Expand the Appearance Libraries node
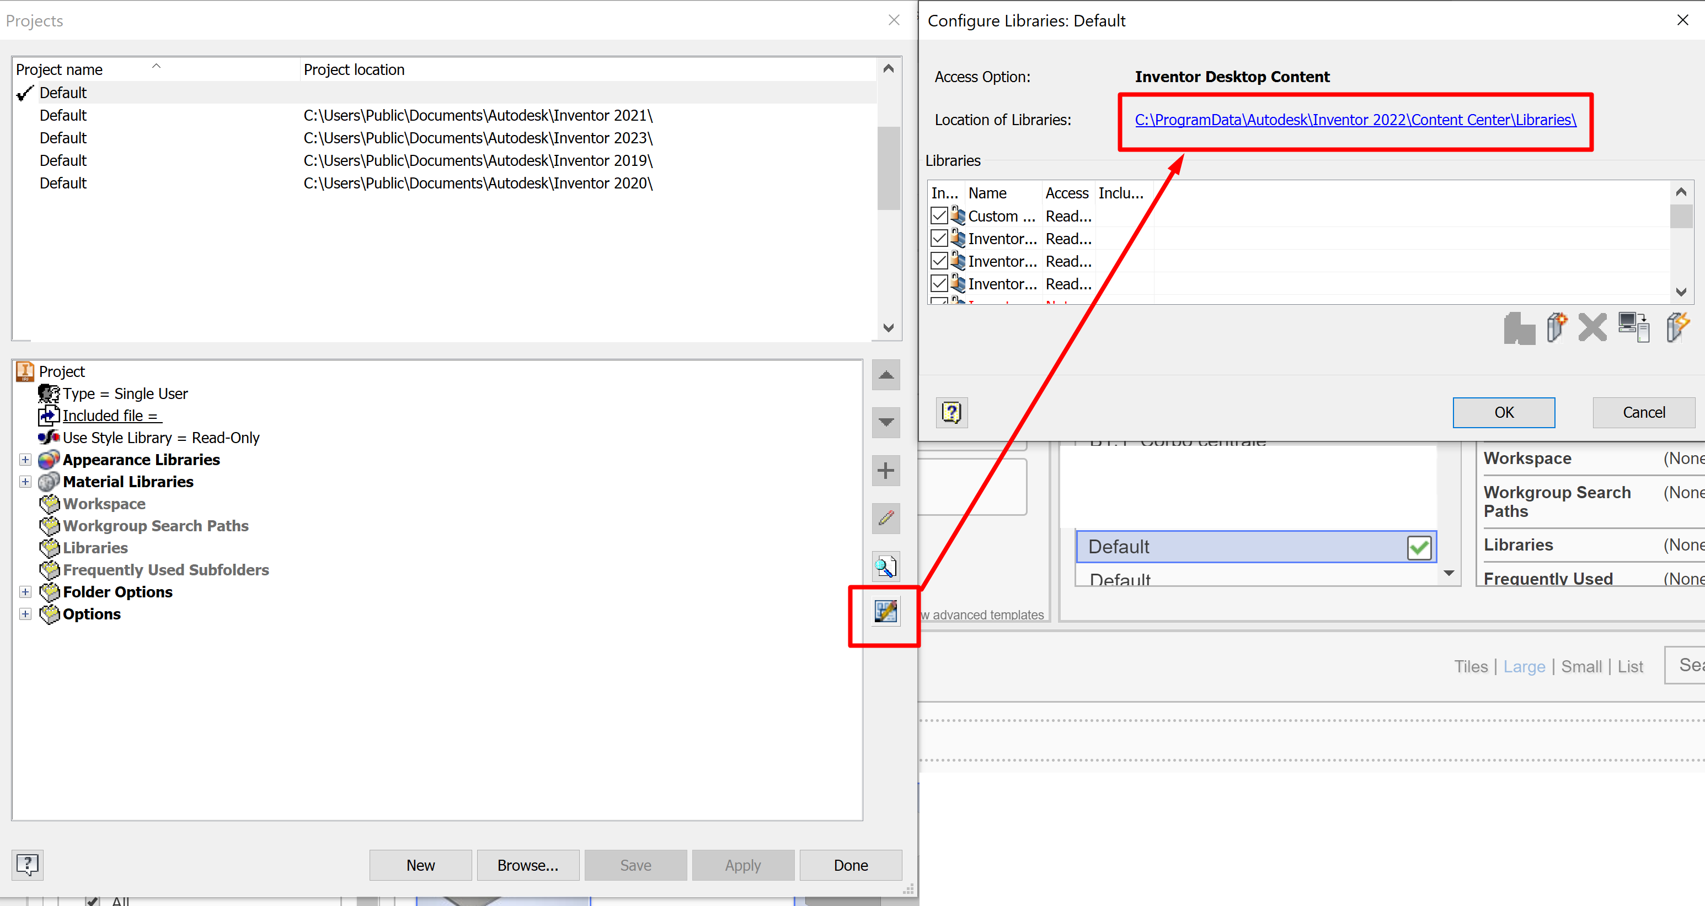 pyautogui.click(x=25, y=460)
